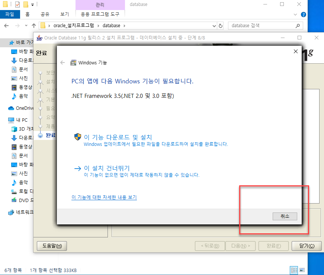This screenshot has width=324, height=275.
Task: Click the shield icon next to the download option
Action: tap(78, 137)
